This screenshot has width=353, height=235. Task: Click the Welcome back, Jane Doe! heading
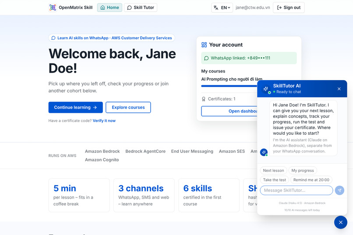pos(112,61)
